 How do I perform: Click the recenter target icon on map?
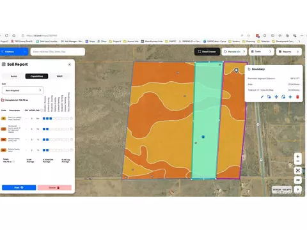[x=298, y=171]
